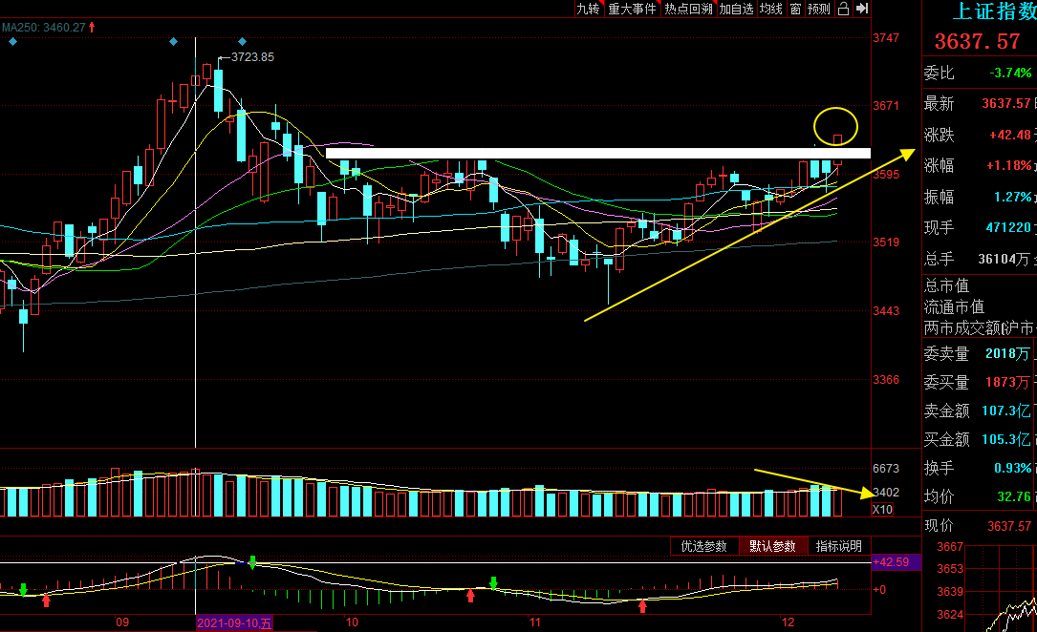The image size is (1037, 632).
Task: Click the 卖金额 107.3亿 value
Action: pos(1005,411)
